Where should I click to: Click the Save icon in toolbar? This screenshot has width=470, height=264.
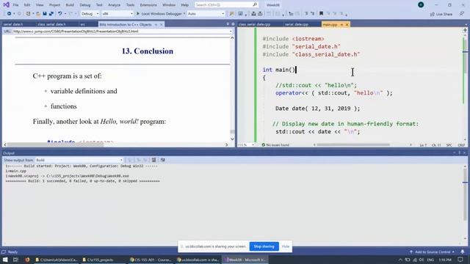click(45, 14)
